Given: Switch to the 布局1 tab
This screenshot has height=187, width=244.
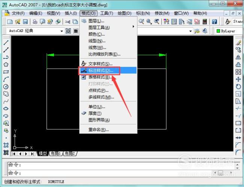Looking at the screenshot, I should [x=56, y=154].
